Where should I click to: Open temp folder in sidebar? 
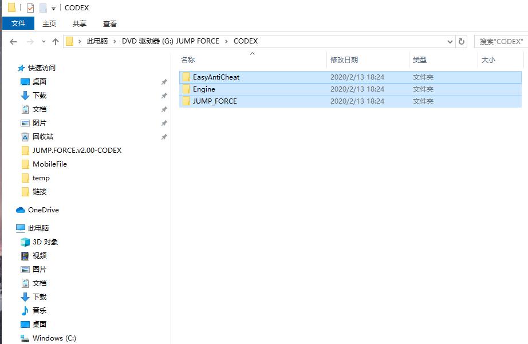[41, 178]
